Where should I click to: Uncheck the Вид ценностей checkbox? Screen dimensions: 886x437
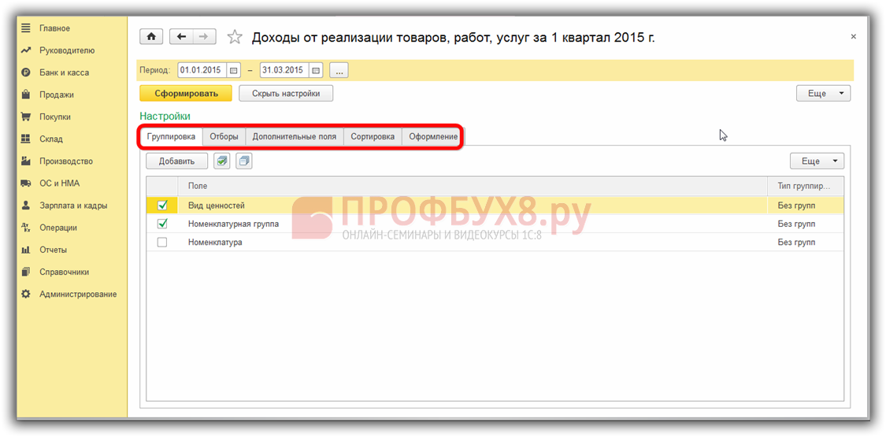pyautogui.click(x=162, y=206)
